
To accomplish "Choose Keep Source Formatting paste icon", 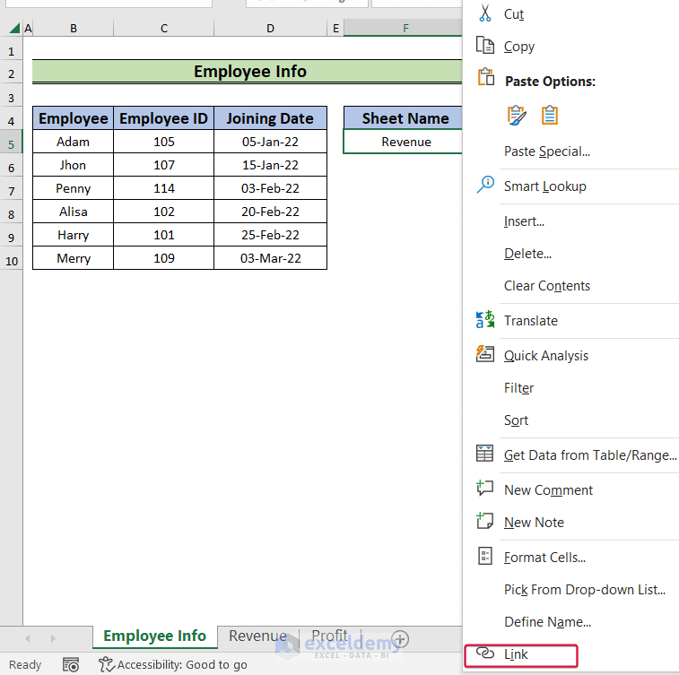I will point(517,116).
